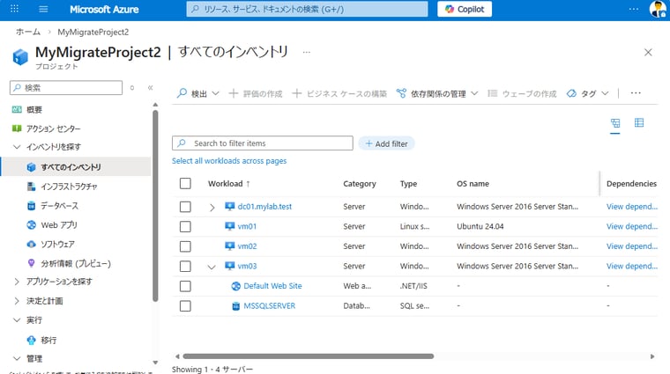The image size is (670, 374).
Task: Open 移行 in the sidebar
Action: [48, 340]
